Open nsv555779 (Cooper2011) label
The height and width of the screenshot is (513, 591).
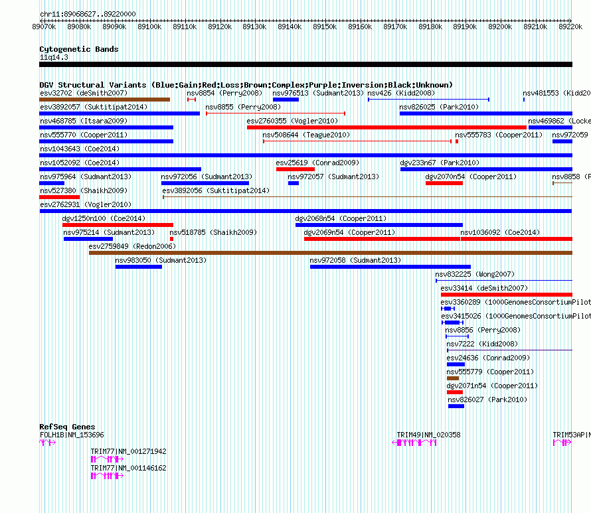coord(490,372)
